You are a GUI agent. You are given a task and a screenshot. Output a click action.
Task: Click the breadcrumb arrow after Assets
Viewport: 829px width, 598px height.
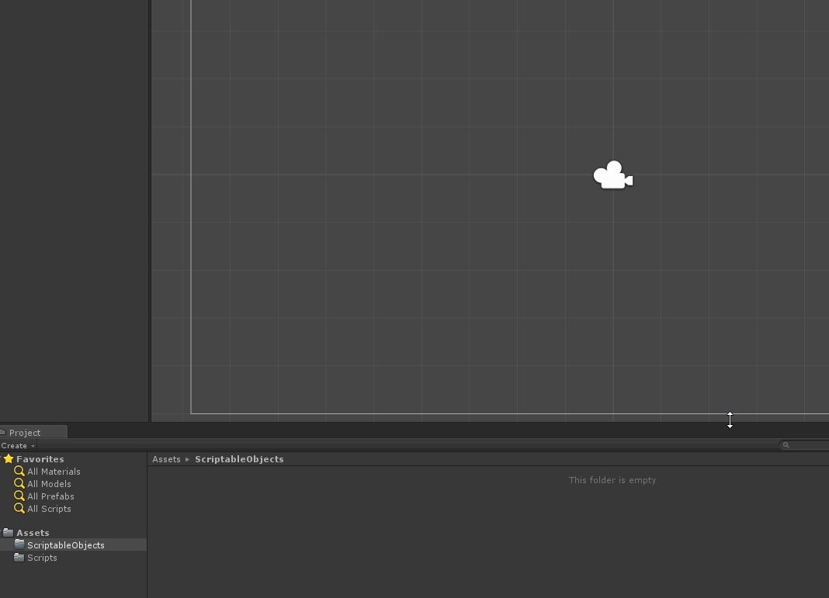[188, 459]
